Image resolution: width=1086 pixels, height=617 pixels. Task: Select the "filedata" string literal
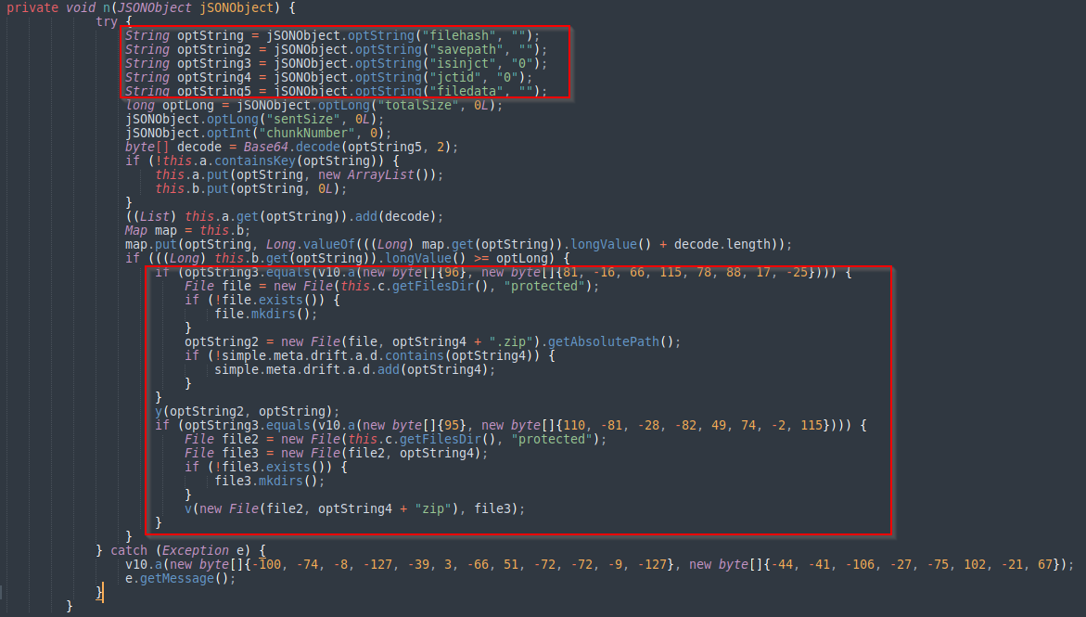pyautogui.click(x=466, y=91)
